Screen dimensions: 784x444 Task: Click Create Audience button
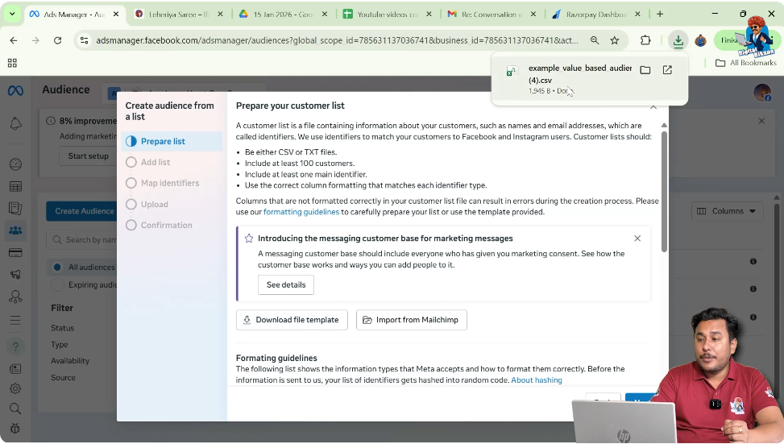point(81,211)
